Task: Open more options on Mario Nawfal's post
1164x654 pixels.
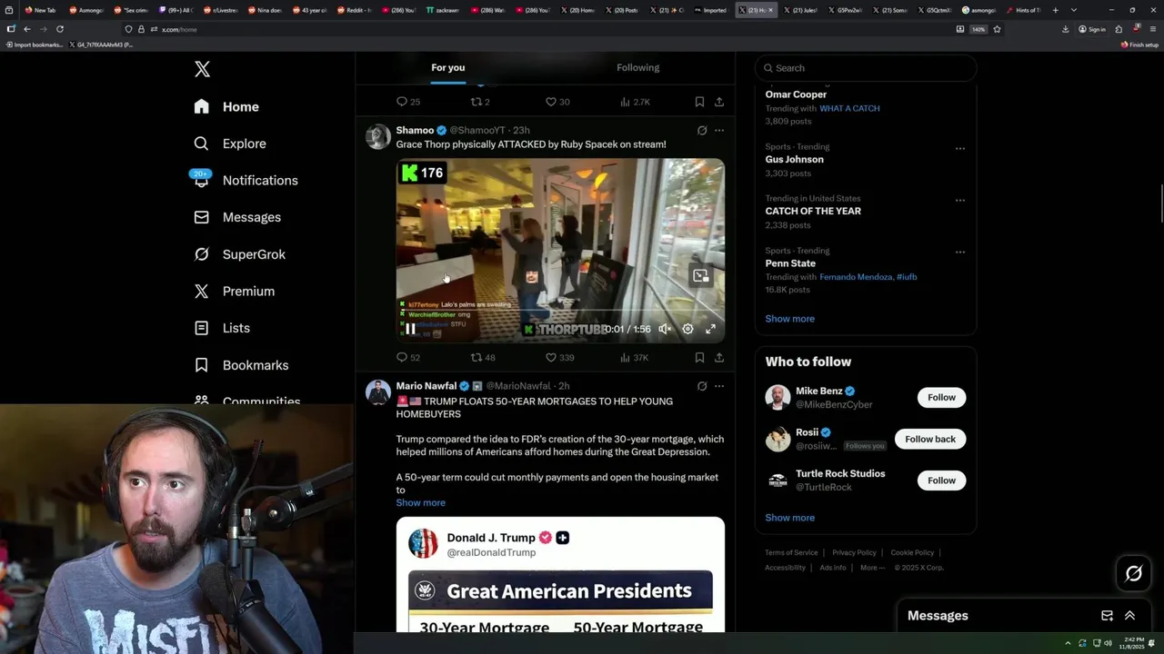Action: pyautogui.click(x=719, y=386)
